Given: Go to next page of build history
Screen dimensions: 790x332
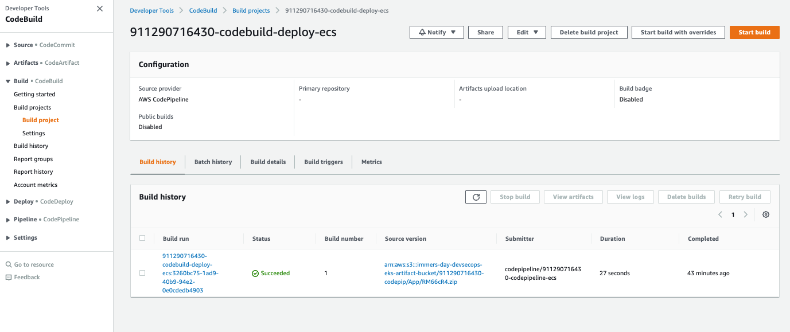Looking at the screenshot, I should [x=745, y=214].
